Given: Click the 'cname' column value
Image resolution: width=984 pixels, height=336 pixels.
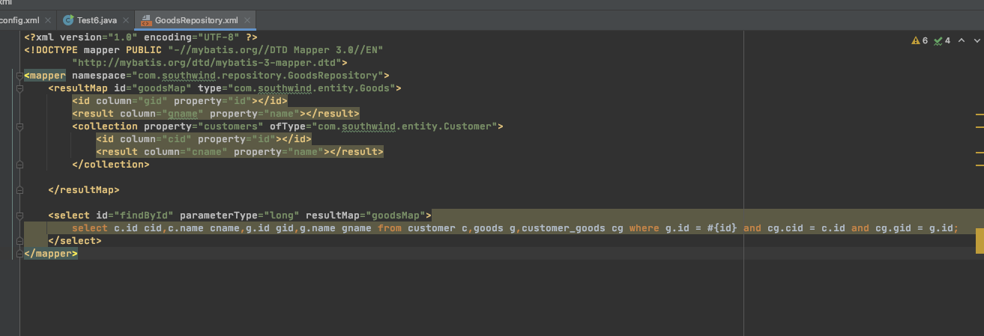Looking at the screenshot, I should tap(207, 152).
